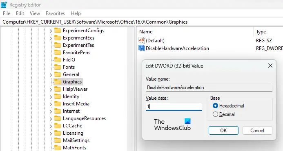The height and width of the screenshot is (151, 283).
Task: Click the FileIO folder icon
Action: [58, 60]
